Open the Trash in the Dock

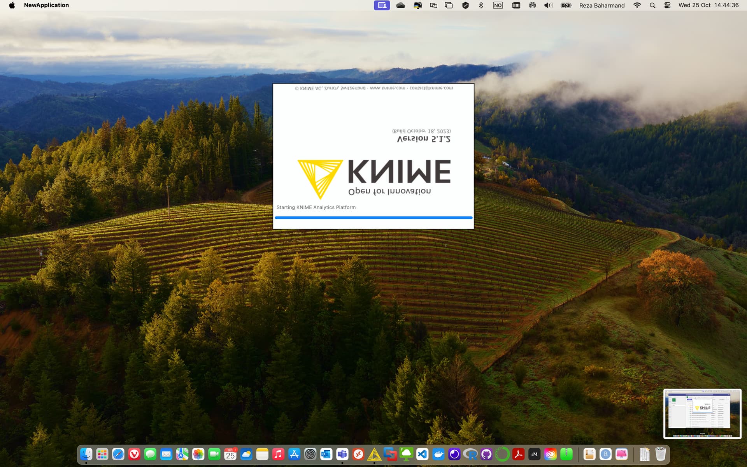[x=661, y=454]
